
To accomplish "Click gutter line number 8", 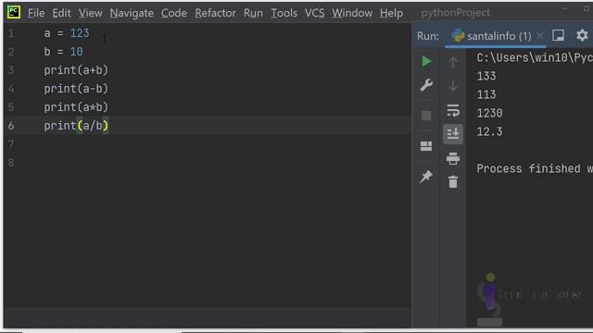I will point(11,163).
